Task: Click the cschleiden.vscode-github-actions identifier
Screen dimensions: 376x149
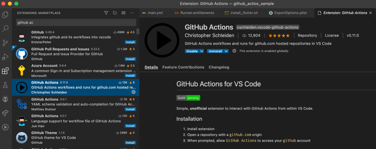Action: click(268, 27)
